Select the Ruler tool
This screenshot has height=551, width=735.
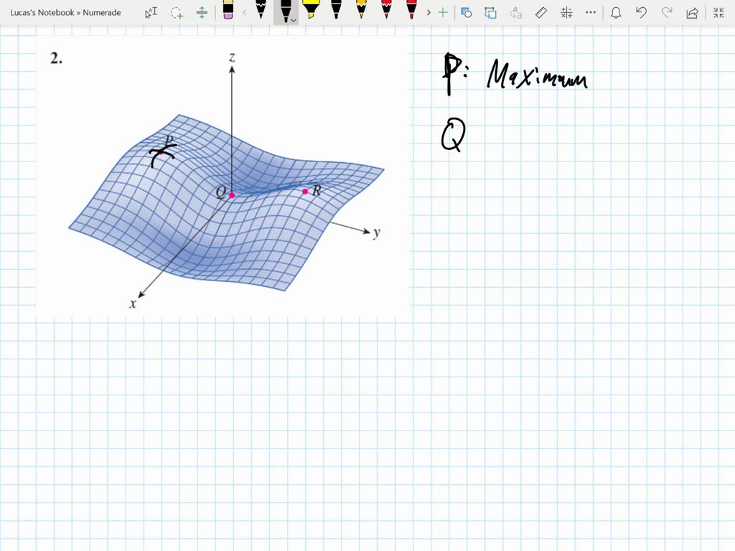541,12
